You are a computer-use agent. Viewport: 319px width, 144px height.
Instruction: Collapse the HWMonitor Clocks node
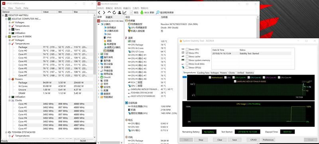click(x=10, y=101)
